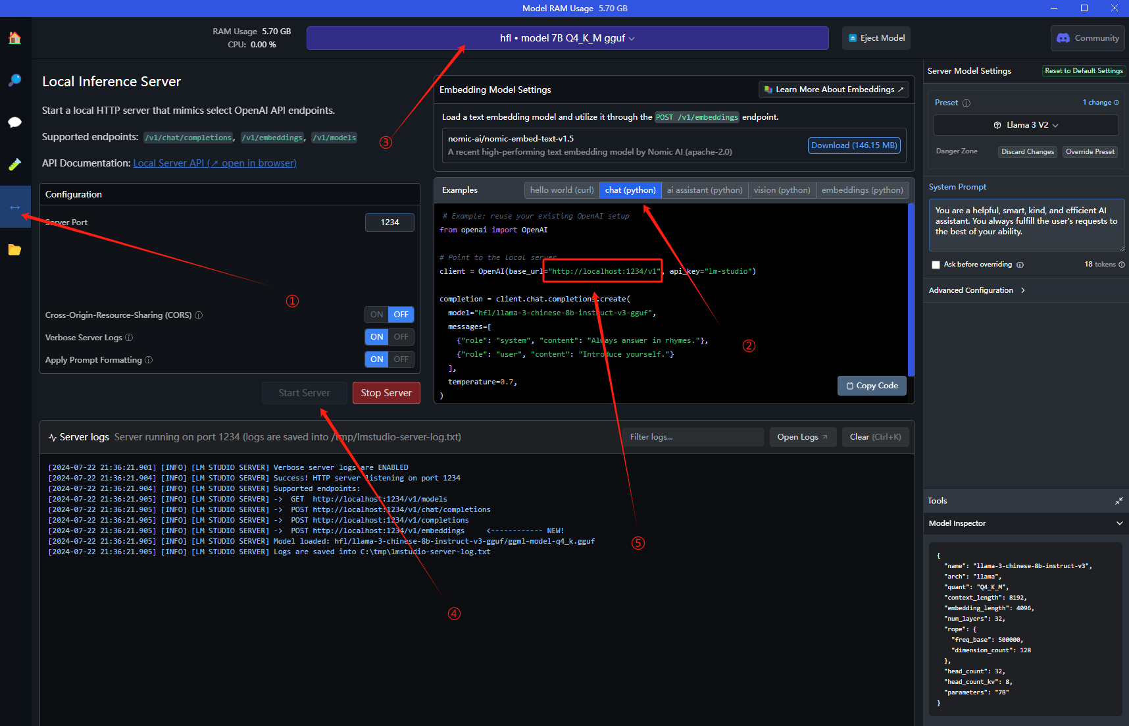Click the Stop Server button
Screen dimensions: 1129x726
pos(386,393)
